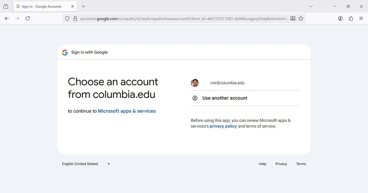Reload the page with refresh icon
Viewport: 368px width, 193px height.
pos(28,19)
